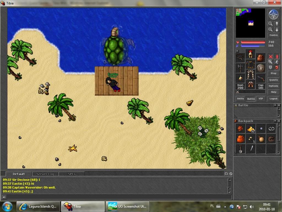This screenshot has width=282, height=212.
Task: Select the armor equipment slot
Action: click(250, 64)
